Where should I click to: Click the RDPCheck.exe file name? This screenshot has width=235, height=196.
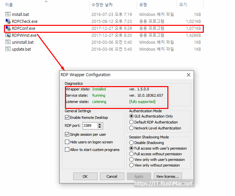[25, 22]
